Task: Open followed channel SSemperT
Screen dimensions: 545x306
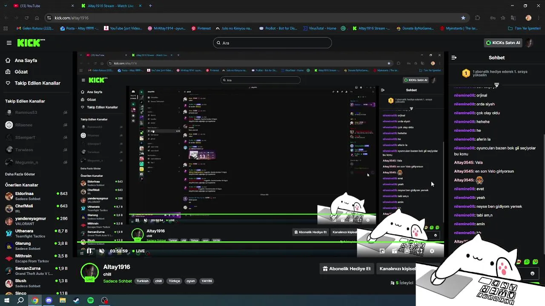Action: (x=36, y=137)
